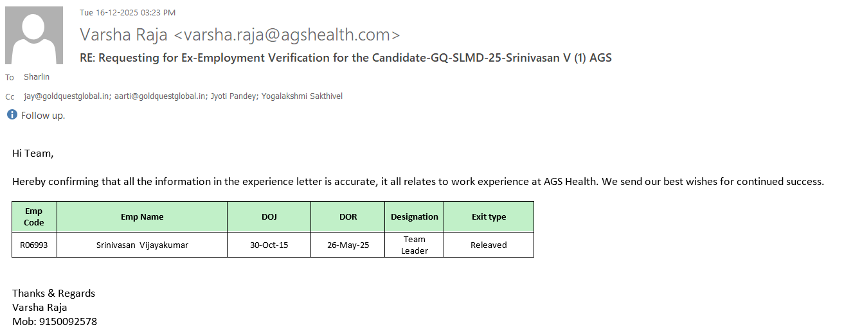Click the email timestamp at the top
The width and height of the screenshot is (844, 334).
(x=127, y=12)
